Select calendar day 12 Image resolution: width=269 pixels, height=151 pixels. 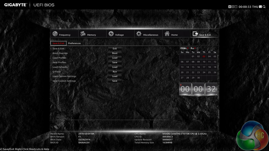(215, 62)
